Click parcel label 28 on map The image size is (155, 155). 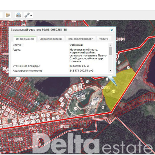click(x=83, y=97)
